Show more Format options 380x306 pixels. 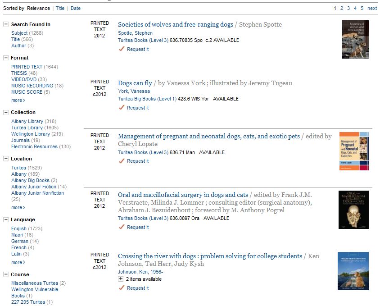point(18,100)
